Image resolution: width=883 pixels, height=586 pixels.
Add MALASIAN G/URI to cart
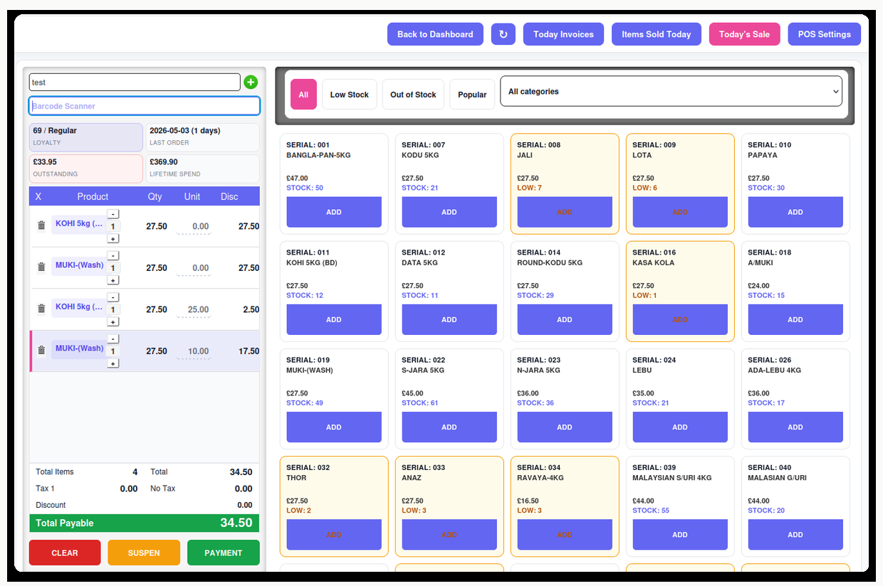coord(795,534)
